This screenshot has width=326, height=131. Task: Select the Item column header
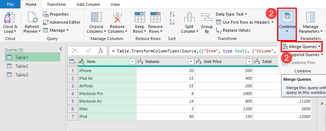pyautogui.click(x=107, y=61)
